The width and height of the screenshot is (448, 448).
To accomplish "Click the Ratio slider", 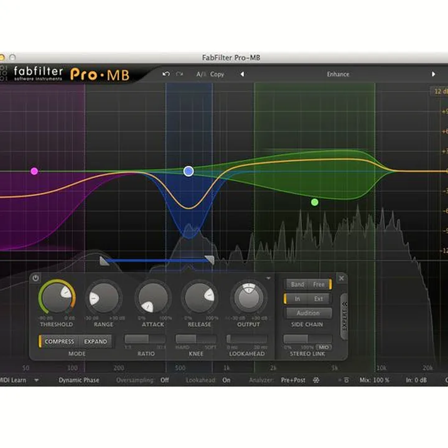I will tap(145, 339).
